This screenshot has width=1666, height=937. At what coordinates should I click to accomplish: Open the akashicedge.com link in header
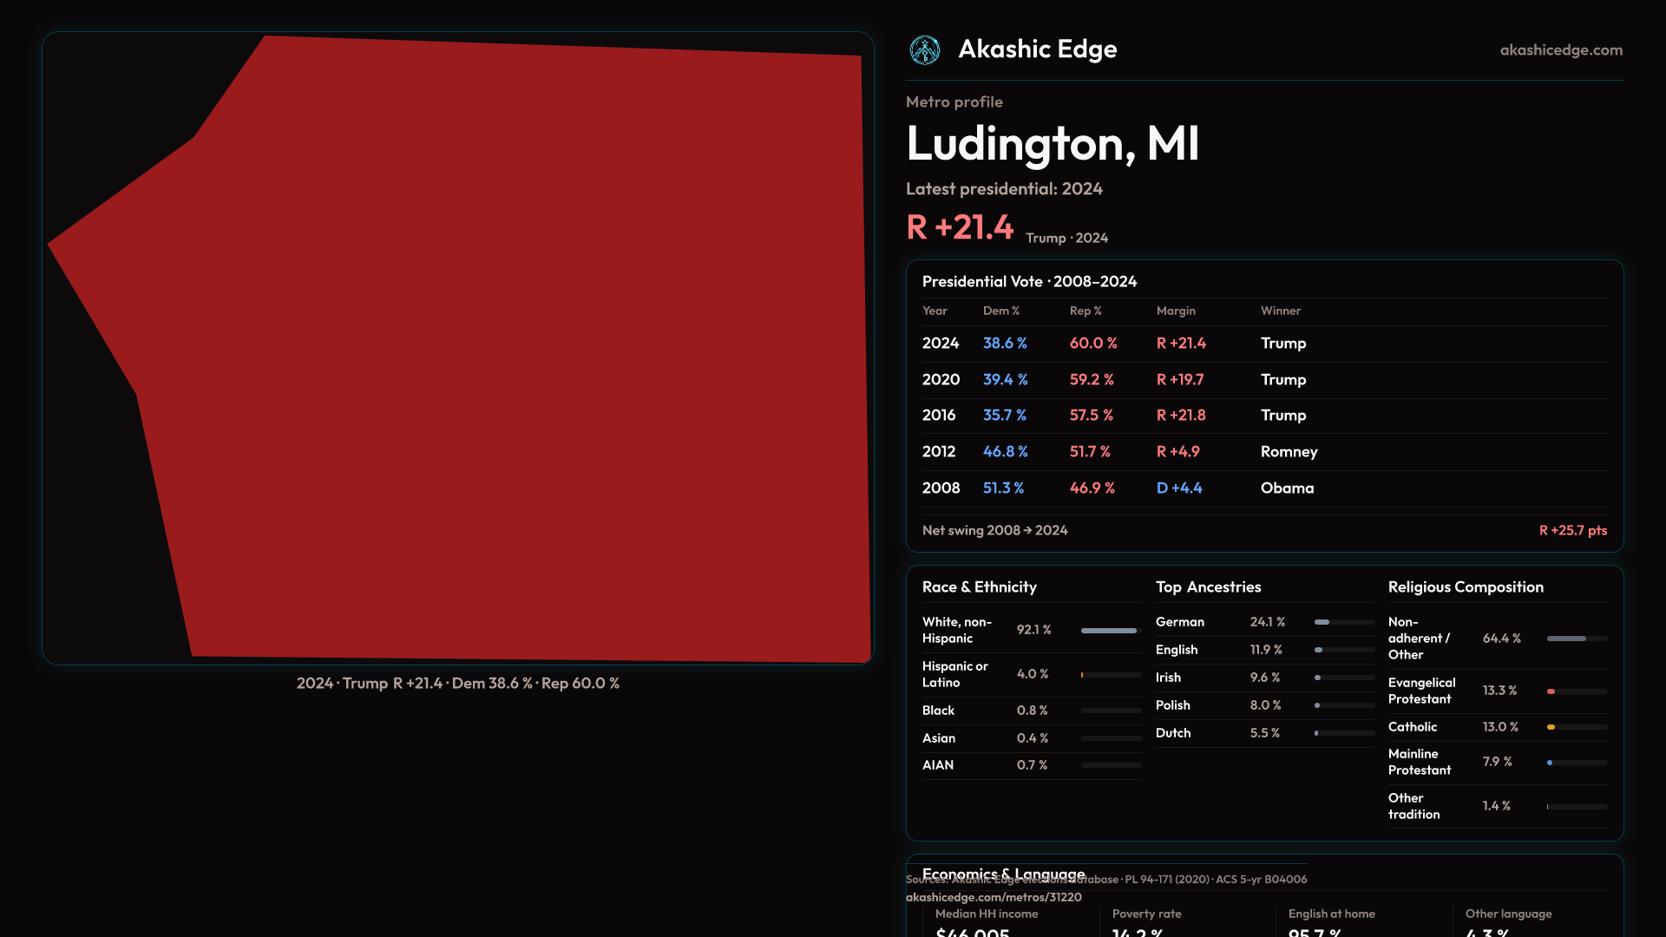tap(1560, 50)
